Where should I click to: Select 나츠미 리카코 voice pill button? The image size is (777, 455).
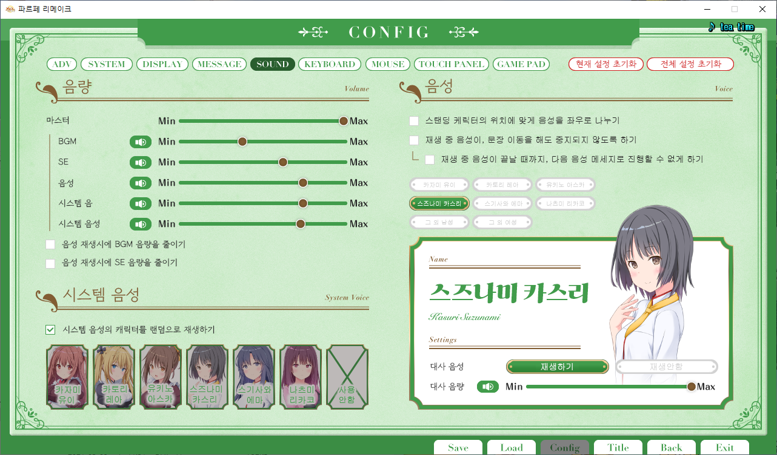(x=565, y=204)
